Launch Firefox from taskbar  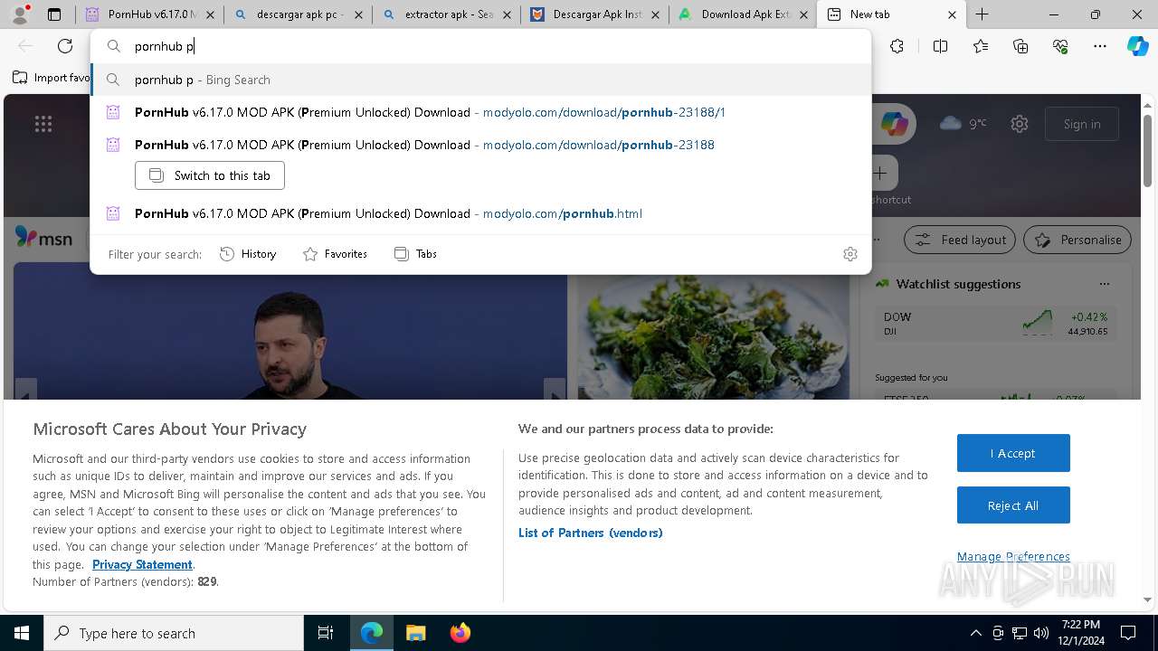click(460, 633)
